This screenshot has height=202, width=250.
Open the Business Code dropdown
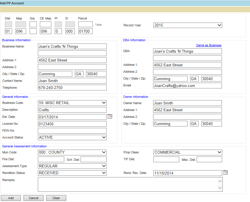coord(72,103)
